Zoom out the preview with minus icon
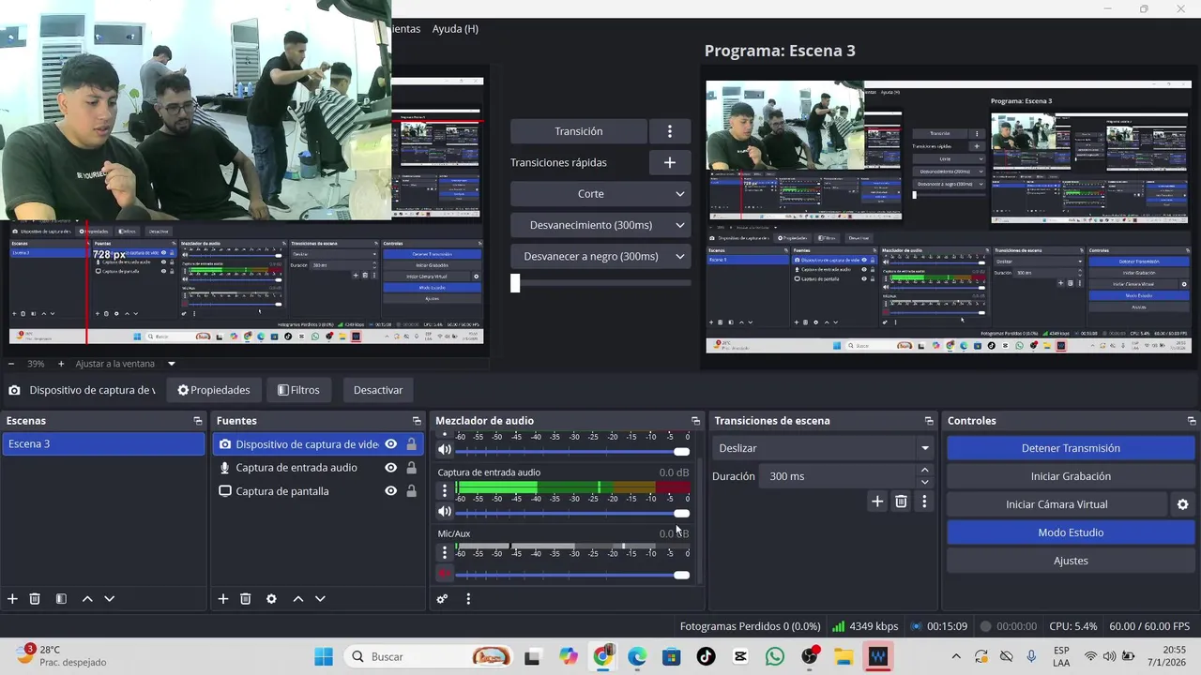Viewport: 1201px width, 675px height. click(x=11, y=364)
